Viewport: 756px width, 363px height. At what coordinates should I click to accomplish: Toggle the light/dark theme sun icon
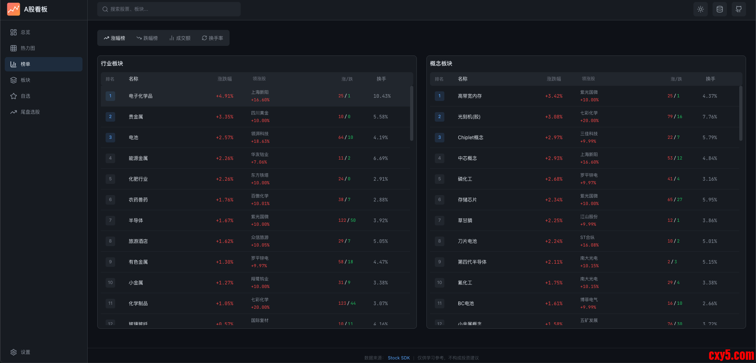[x=700, y=9]
